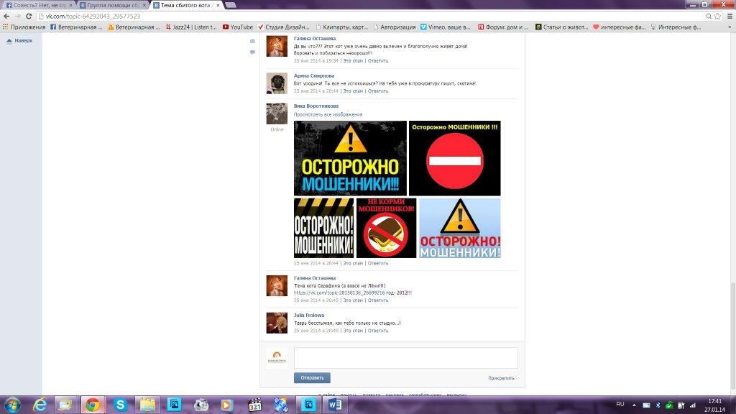Show hidden tray icons arrow
The image size is (736, 414).
tap(634, 405)
